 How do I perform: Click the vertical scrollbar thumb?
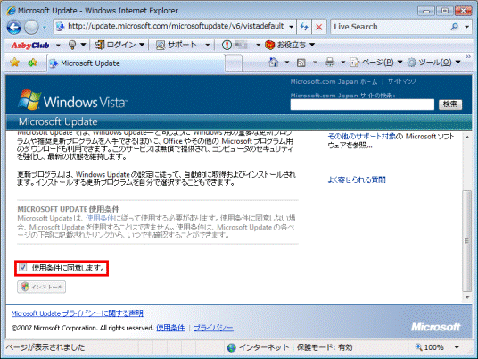pyautogui.click(x=467, y=241)
